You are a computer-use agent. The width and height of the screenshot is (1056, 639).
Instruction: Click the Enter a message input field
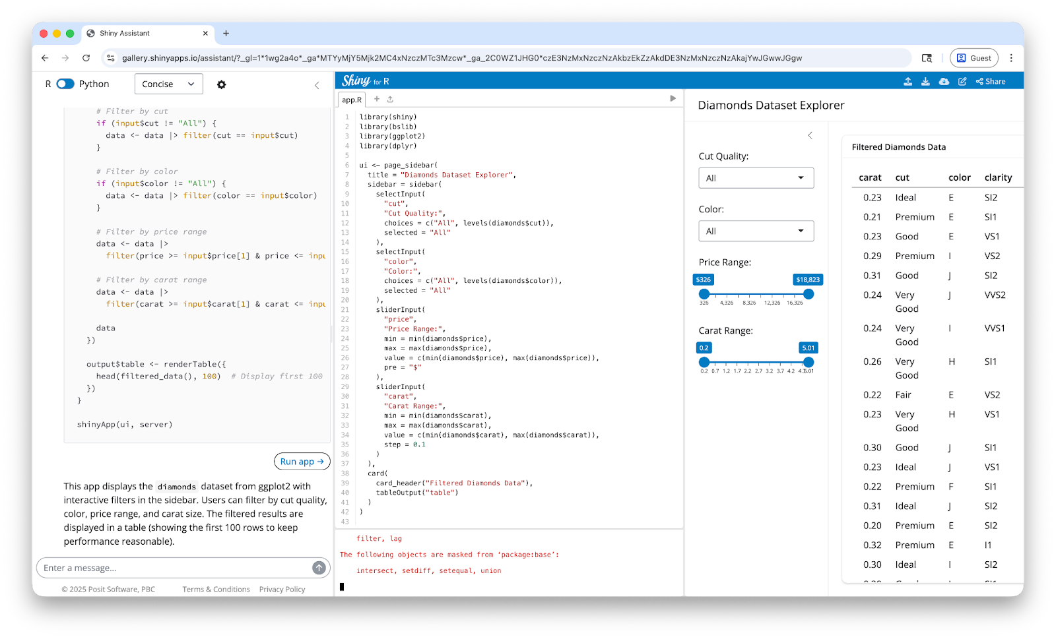coord(165,568)
